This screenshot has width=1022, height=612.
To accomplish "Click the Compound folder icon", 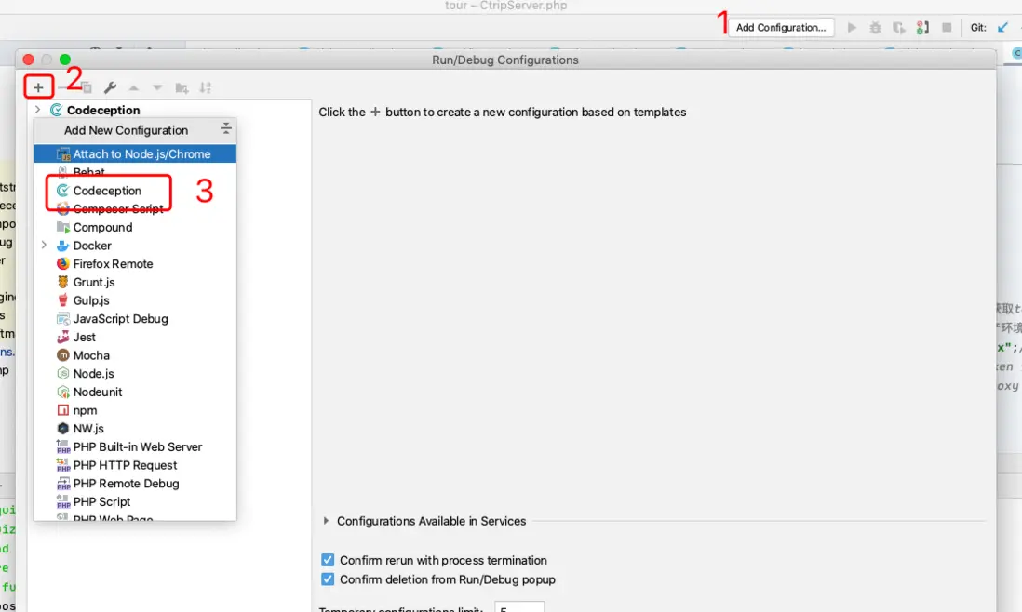I will (62, 227).
